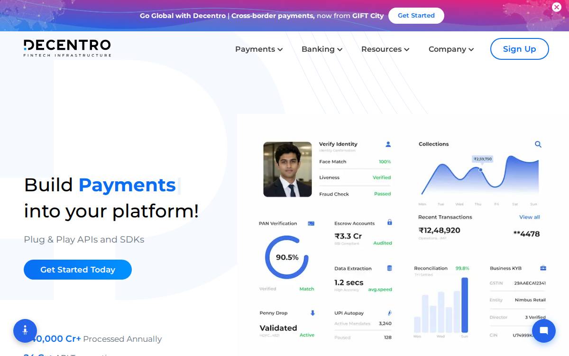Click the profile photo thumbnail
The width and height of the screenshot is (569, 356).
coord(287,169)
